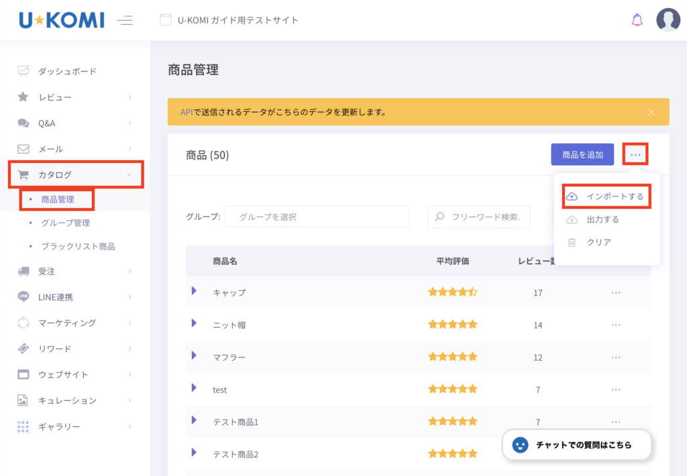This screenshot has width=687, height=476.
Task: Open the チャットでの質問はこちら chat button
Action: (577, 444)
